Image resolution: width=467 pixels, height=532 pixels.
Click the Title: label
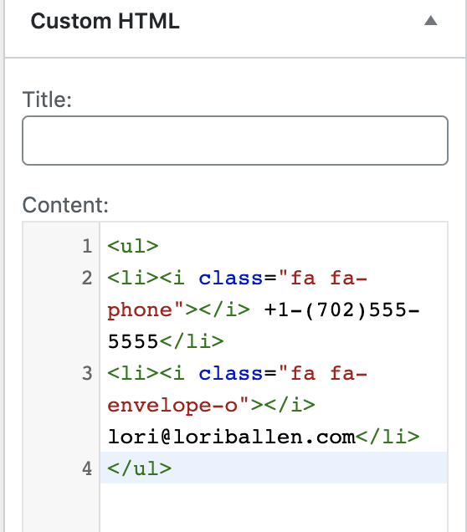tap(47, 100)
